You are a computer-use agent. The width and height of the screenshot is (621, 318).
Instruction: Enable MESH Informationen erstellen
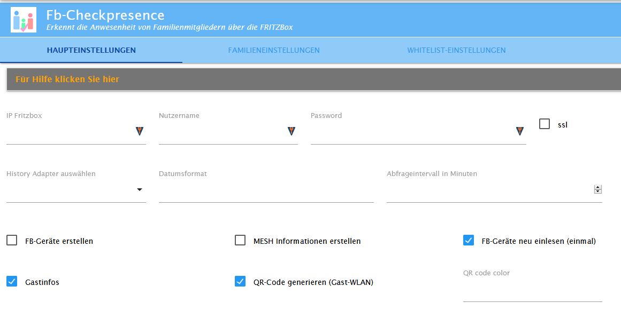(x=240, y=240)
